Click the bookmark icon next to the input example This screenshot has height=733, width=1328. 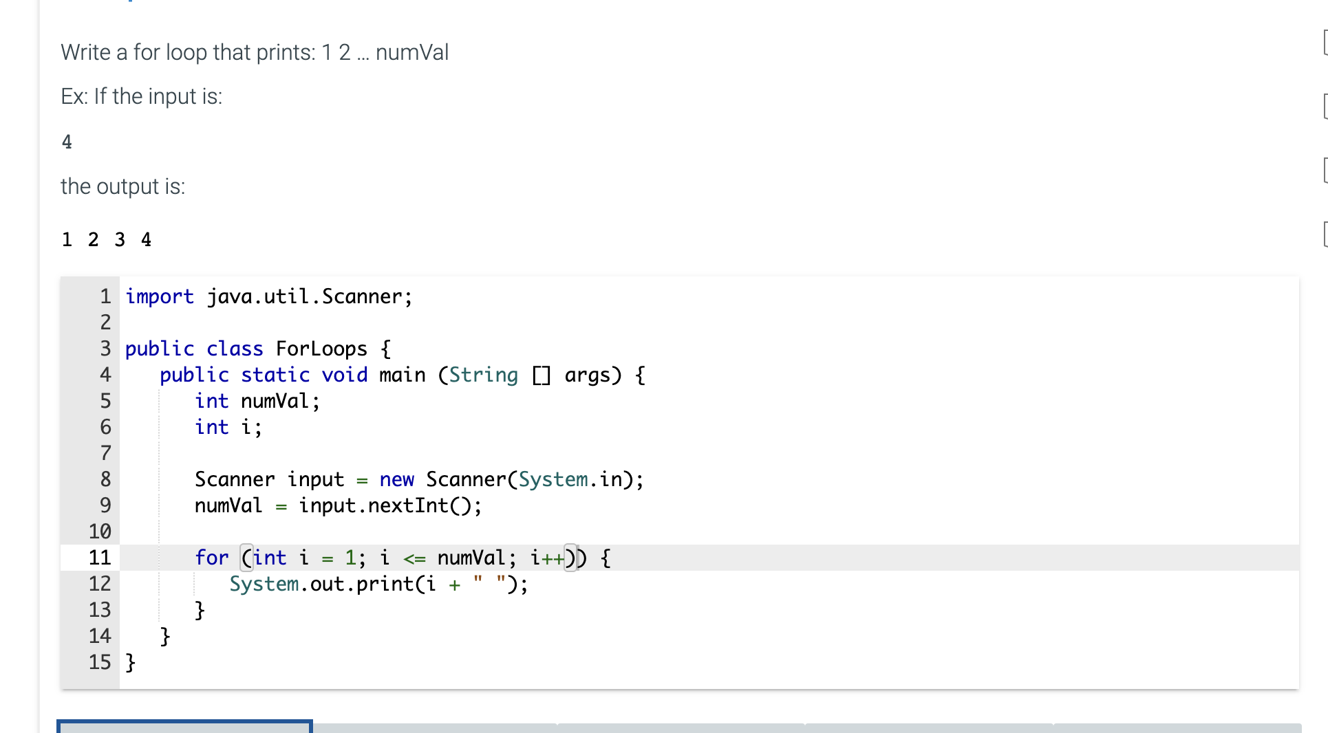pos(1324,107)
